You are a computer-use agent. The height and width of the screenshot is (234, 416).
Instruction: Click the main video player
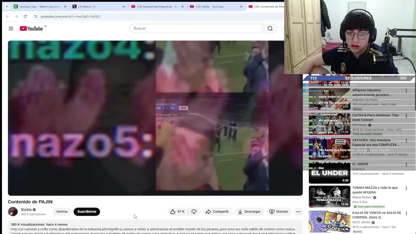click(155, 118)
